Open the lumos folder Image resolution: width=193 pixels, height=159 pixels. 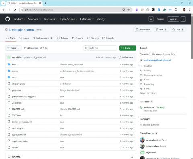tap(14, 71)
